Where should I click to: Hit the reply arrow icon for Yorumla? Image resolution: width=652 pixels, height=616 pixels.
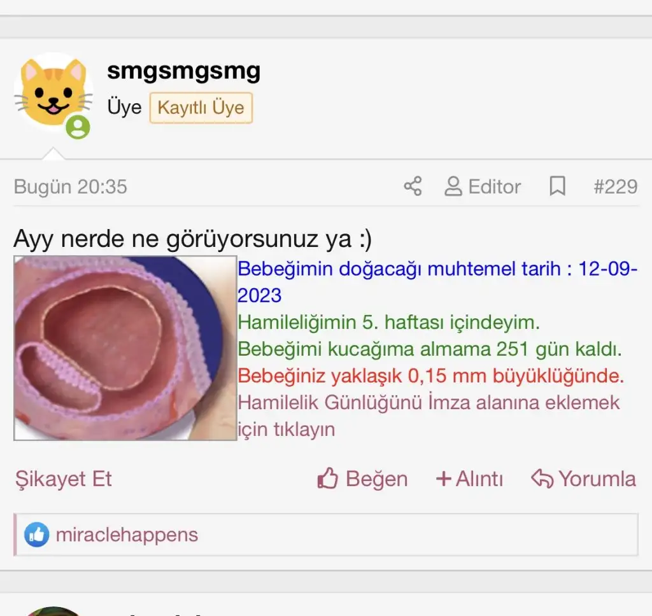542,479
